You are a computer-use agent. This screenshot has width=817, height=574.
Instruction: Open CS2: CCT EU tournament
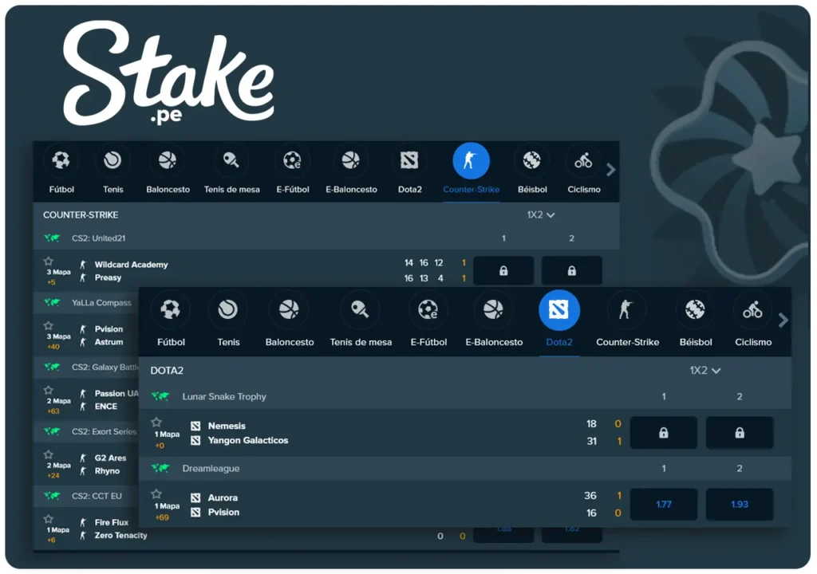coord(97,496)
